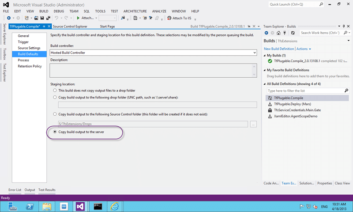Open the Solution Explorer panel tab
353x212 pixels.
pos(307,183)
